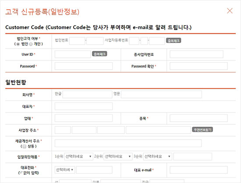Select the 개인 radio button

(x=31, y=44)
